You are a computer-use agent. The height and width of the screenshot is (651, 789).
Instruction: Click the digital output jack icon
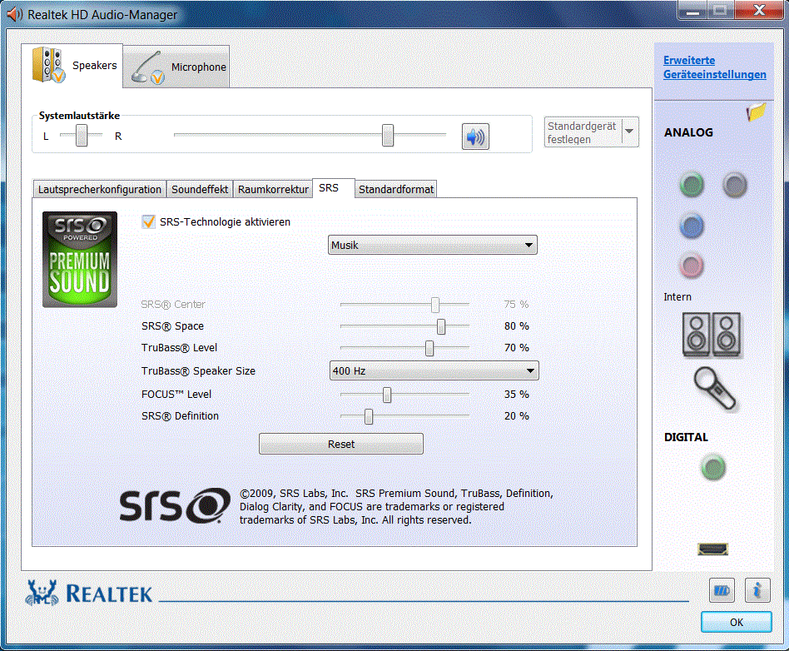coord(712,468)
